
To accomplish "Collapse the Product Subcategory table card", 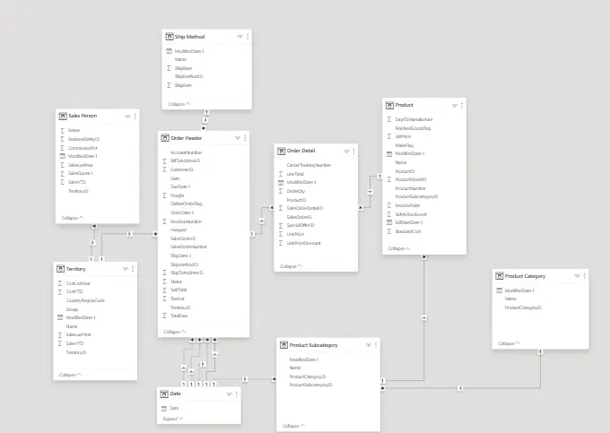I will (293, 426).
